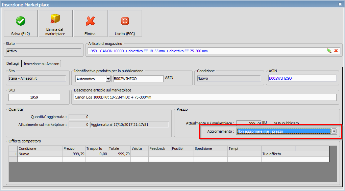Select the Non aggiornare mai il prezzo field

pos(284,131)
